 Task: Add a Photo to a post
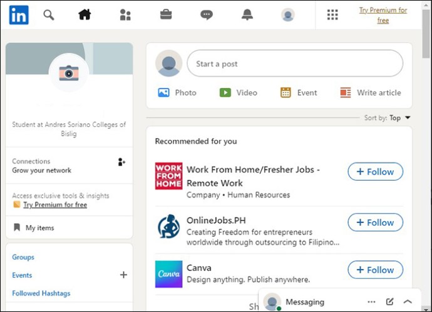click(x=177, y=93)
